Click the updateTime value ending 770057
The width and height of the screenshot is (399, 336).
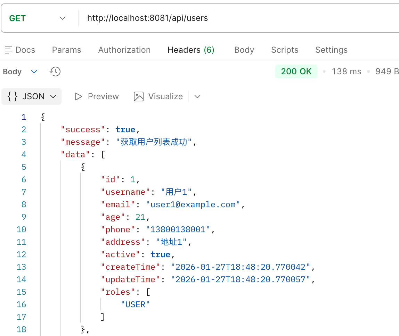pos(241,279)
